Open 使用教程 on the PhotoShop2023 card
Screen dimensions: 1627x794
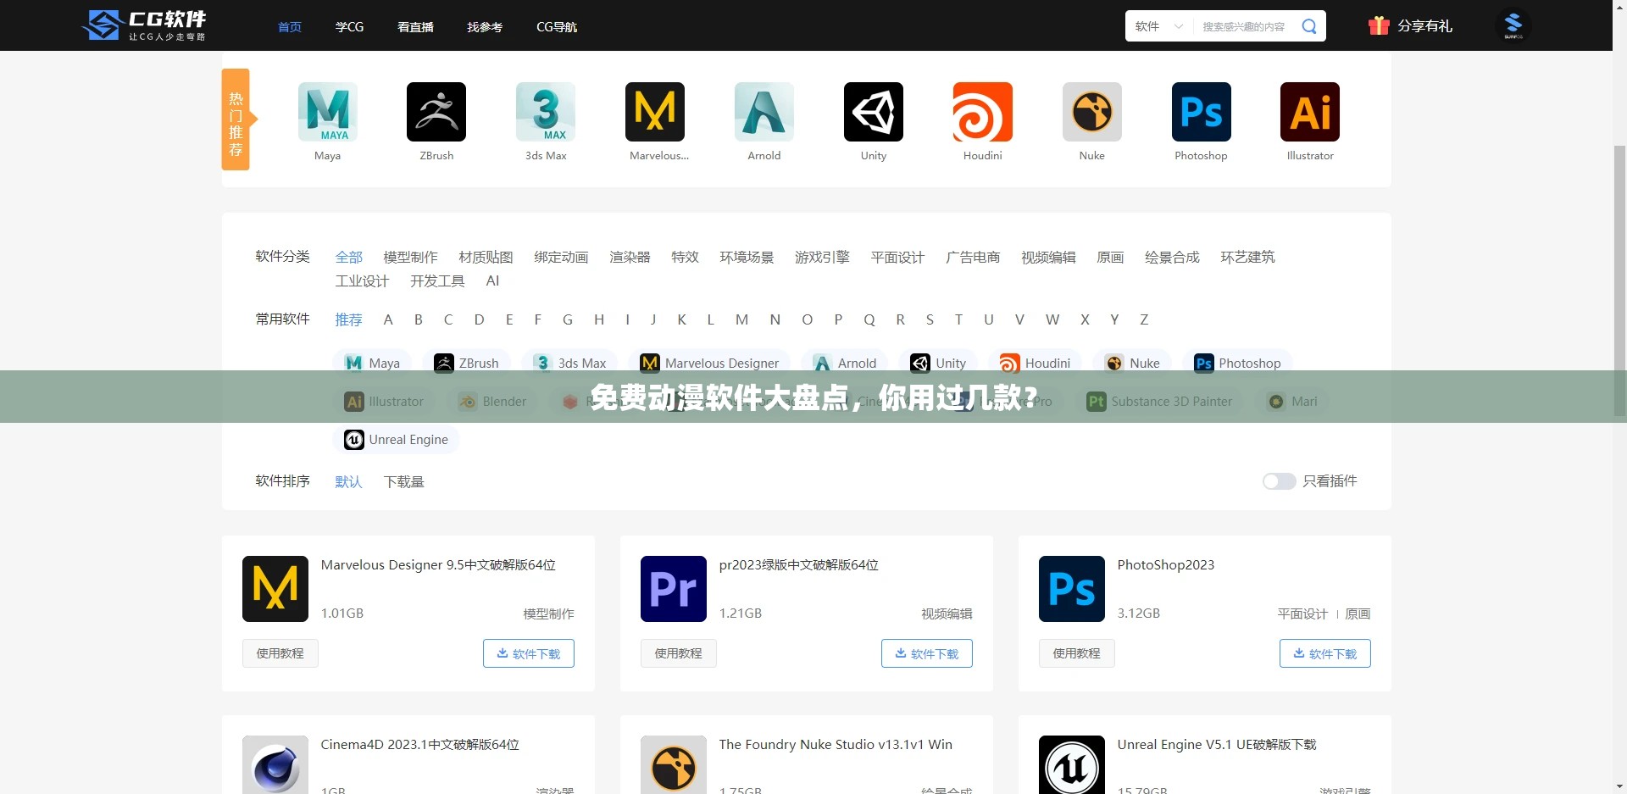(x=1076, y=652)
